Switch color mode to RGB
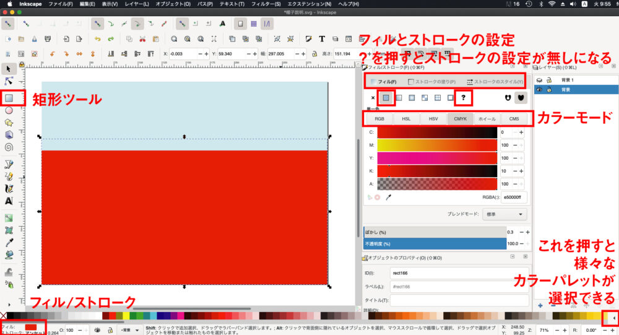Screen dimensions: 619x335 click(x=379, y=118)
